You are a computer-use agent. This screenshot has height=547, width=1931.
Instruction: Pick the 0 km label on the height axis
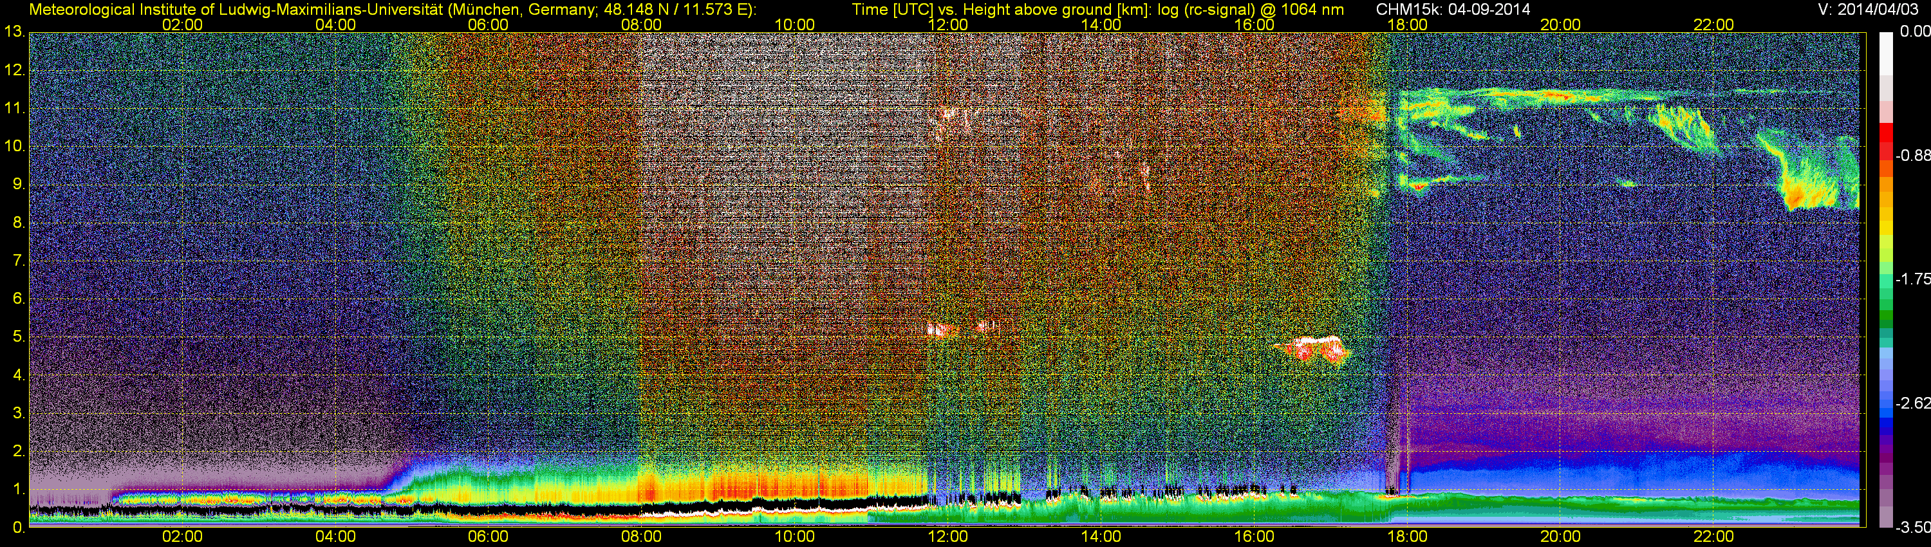18,528
